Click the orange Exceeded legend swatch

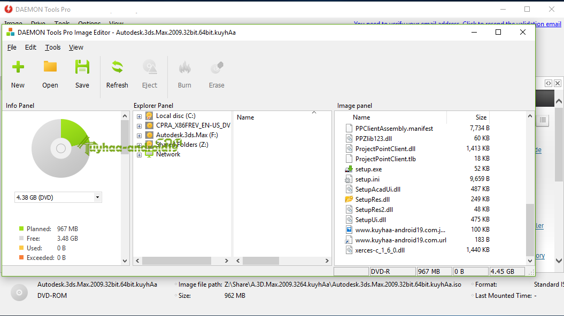point(21,257)
